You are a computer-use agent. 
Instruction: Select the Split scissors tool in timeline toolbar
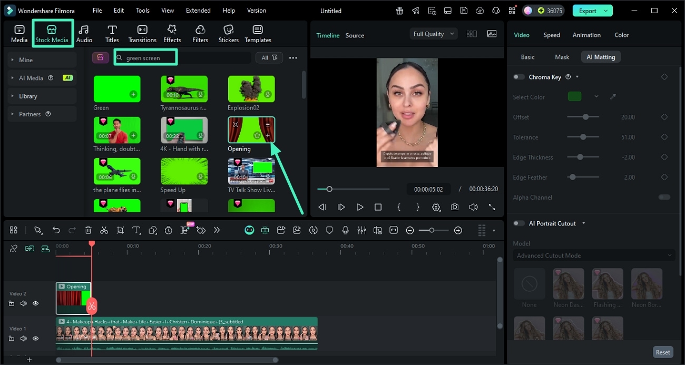click(x=104, y=230)
